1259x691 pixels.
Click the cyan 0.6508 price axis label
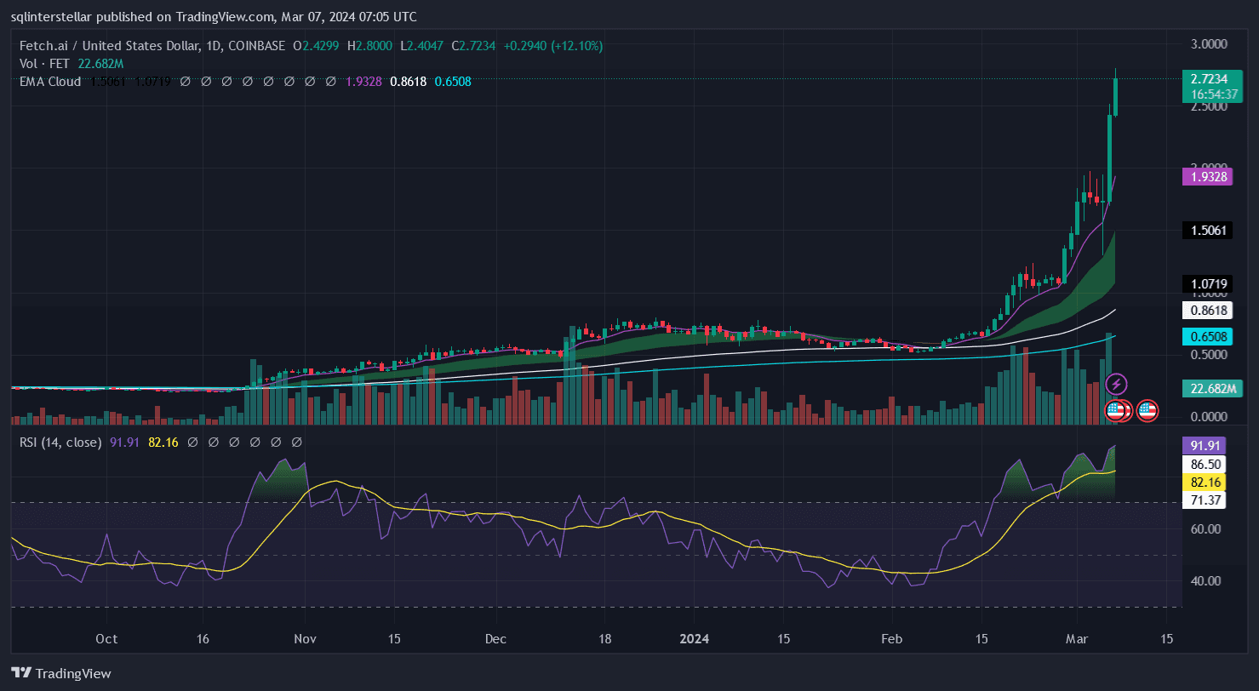click(1207, 337)
